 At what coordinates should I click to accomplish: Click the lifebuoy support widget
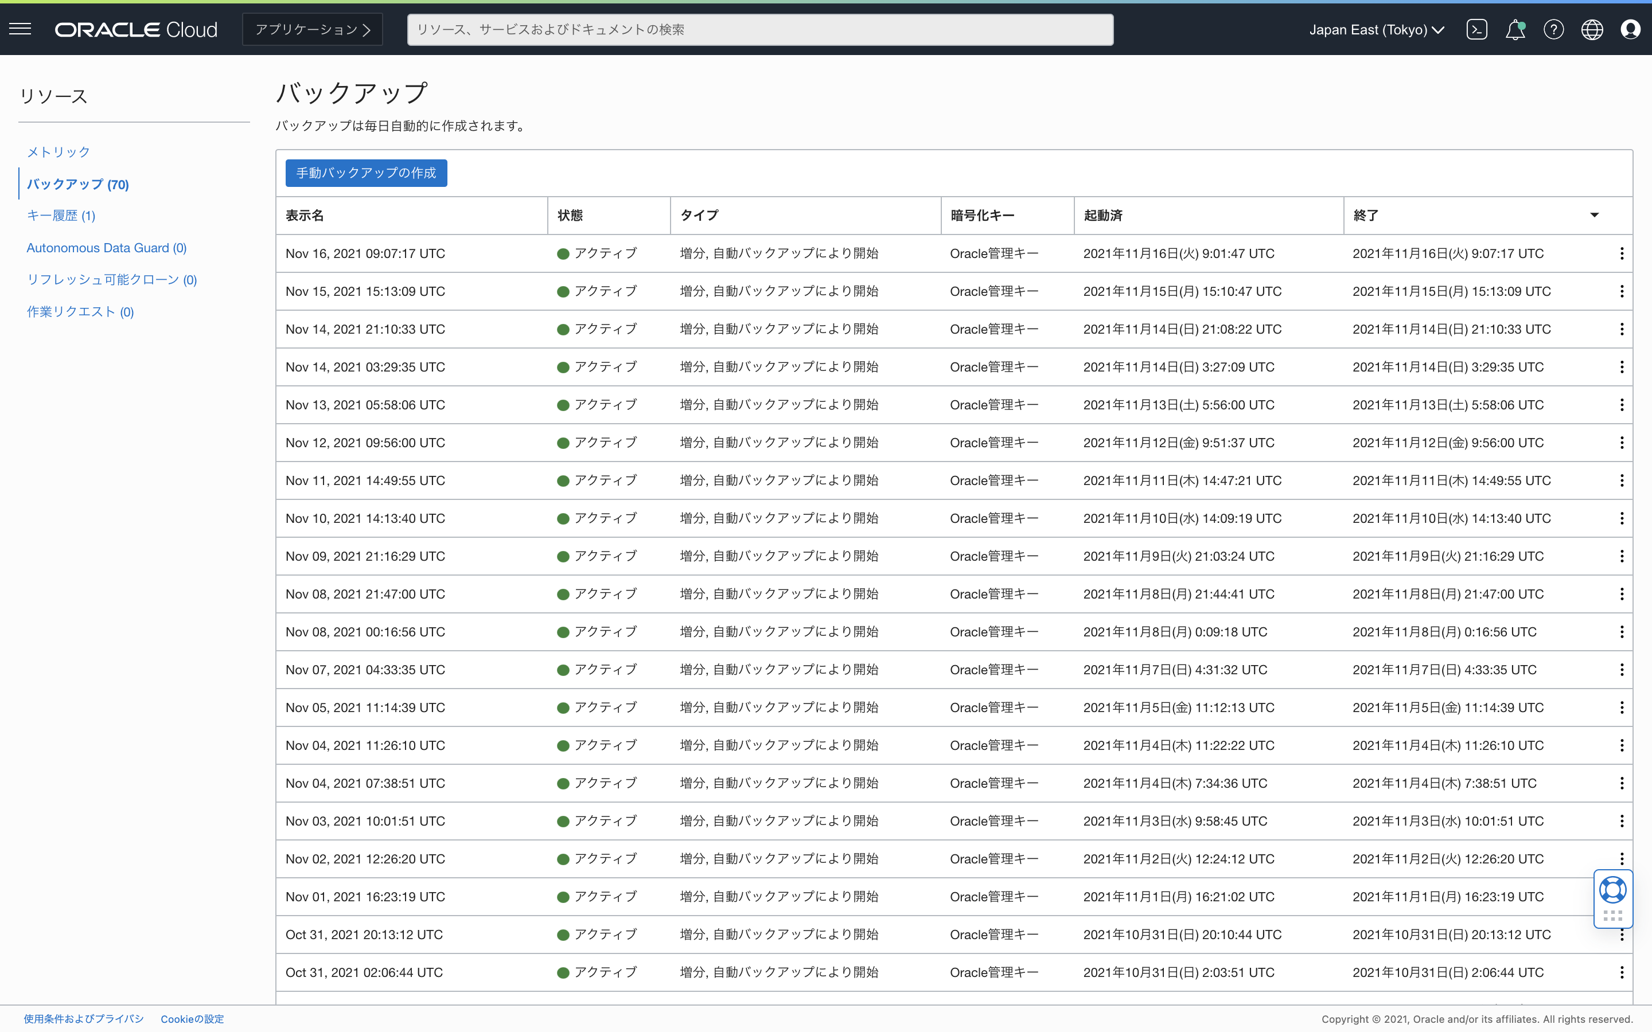tap(1612, 890)
